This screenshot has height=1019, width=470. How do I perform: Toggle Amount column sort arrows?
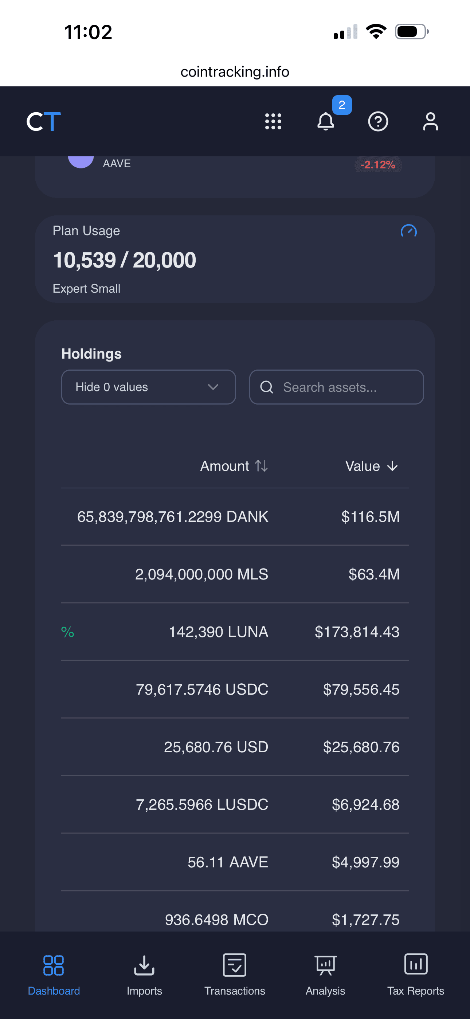(x=261, y=466)
